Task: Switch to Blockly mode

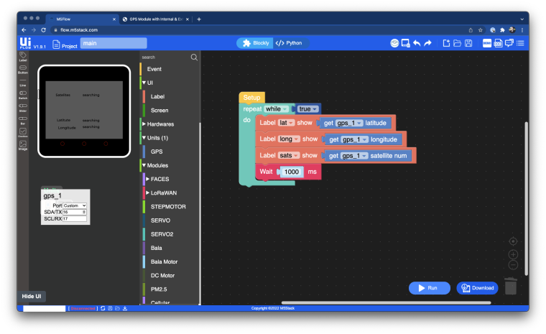Action: tap(256, 43)
